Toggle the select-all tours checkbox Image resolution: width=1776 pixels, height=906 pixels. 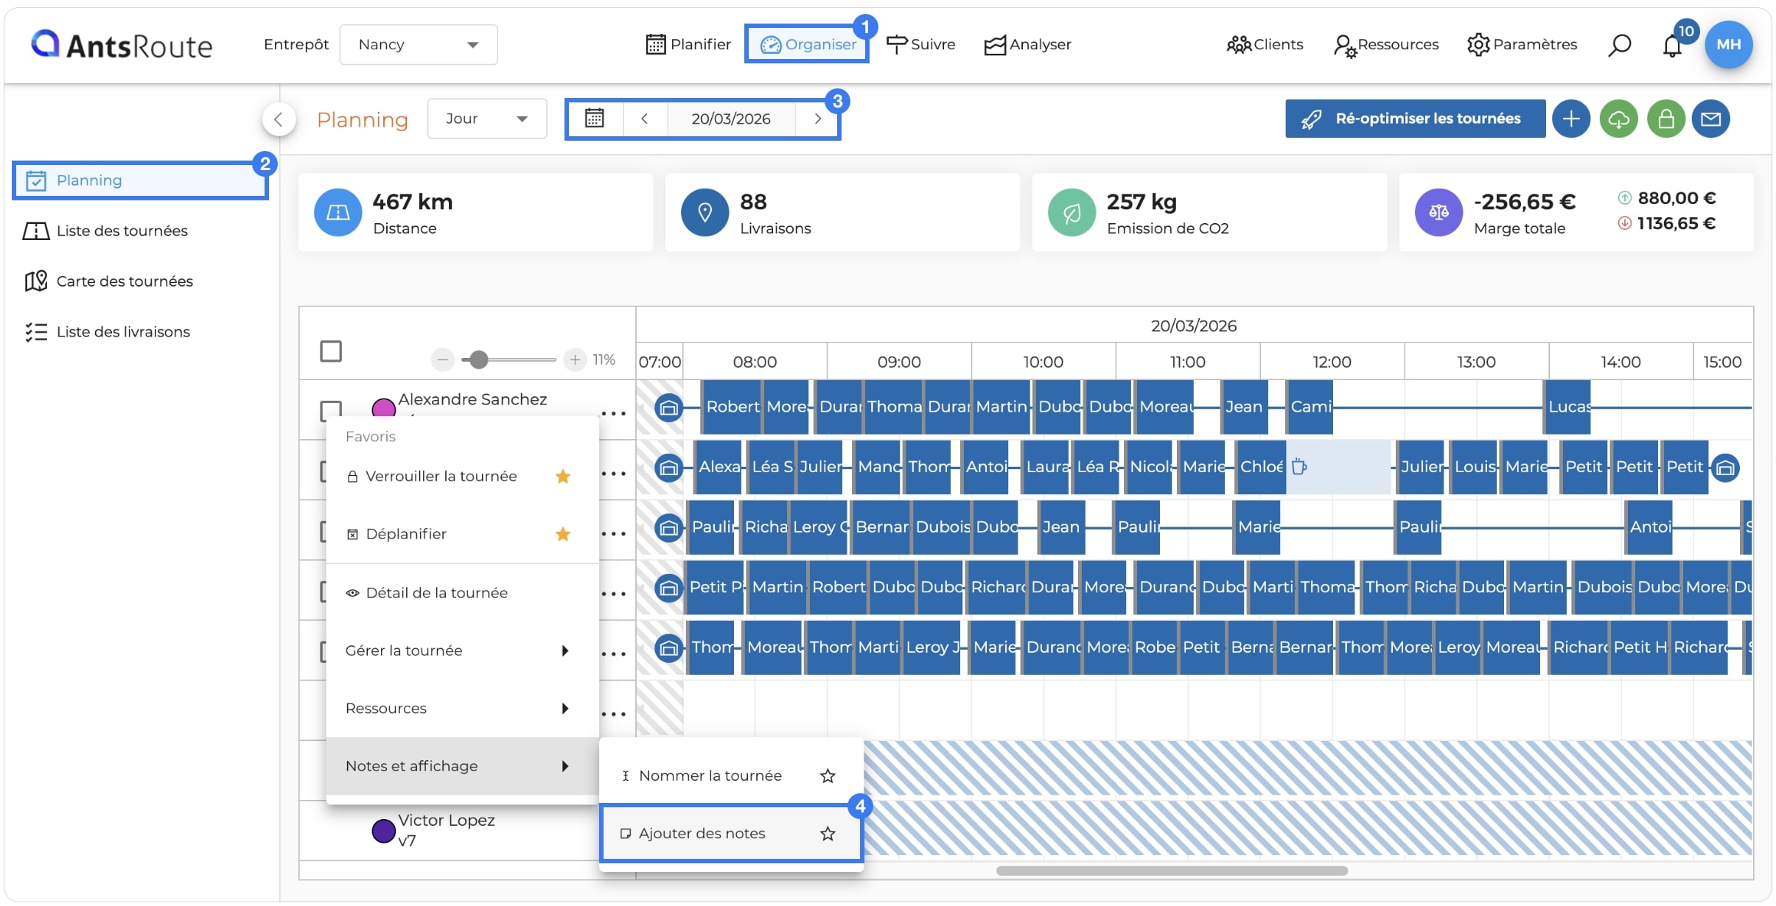tap(331, 351)
